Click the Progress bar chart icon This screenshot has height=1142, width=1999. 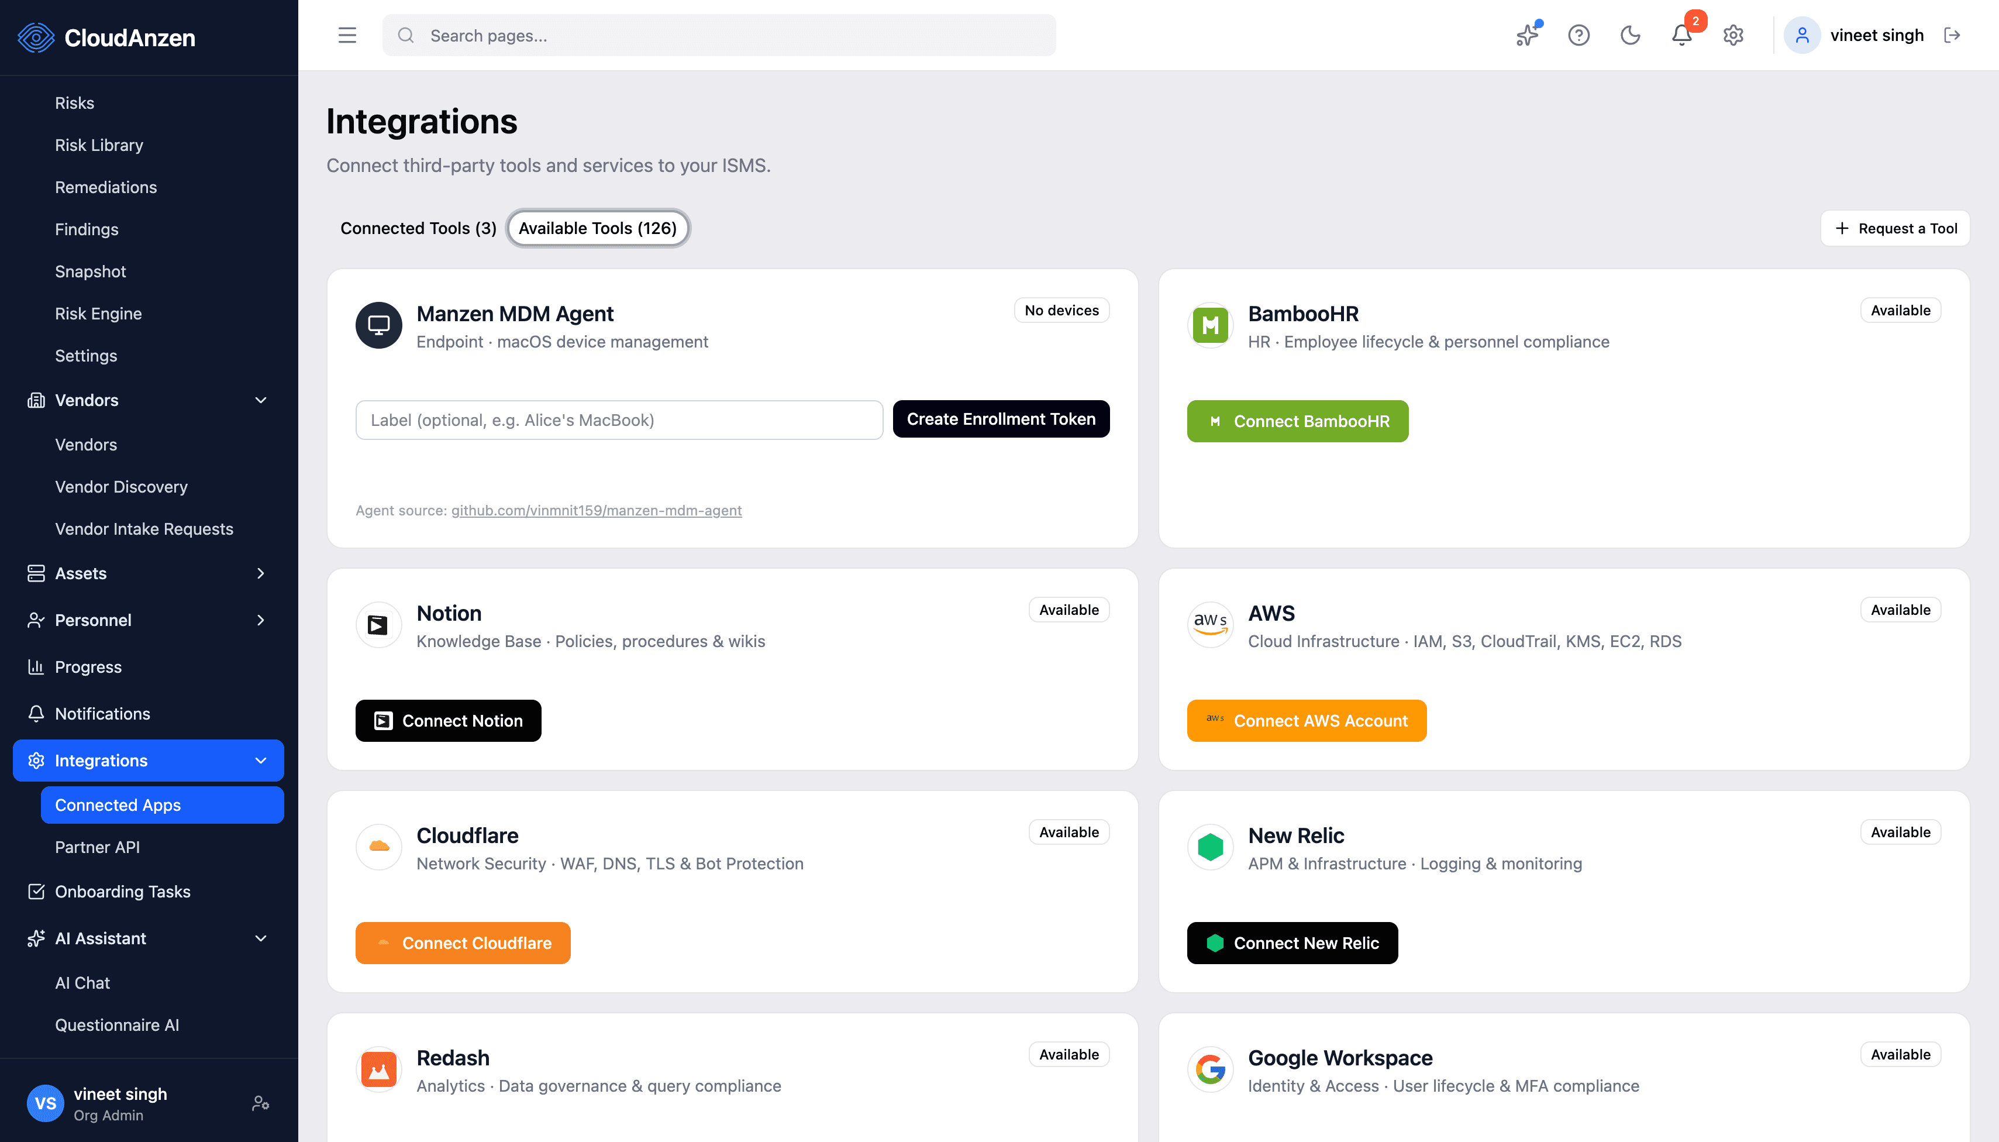coord(36,667)
